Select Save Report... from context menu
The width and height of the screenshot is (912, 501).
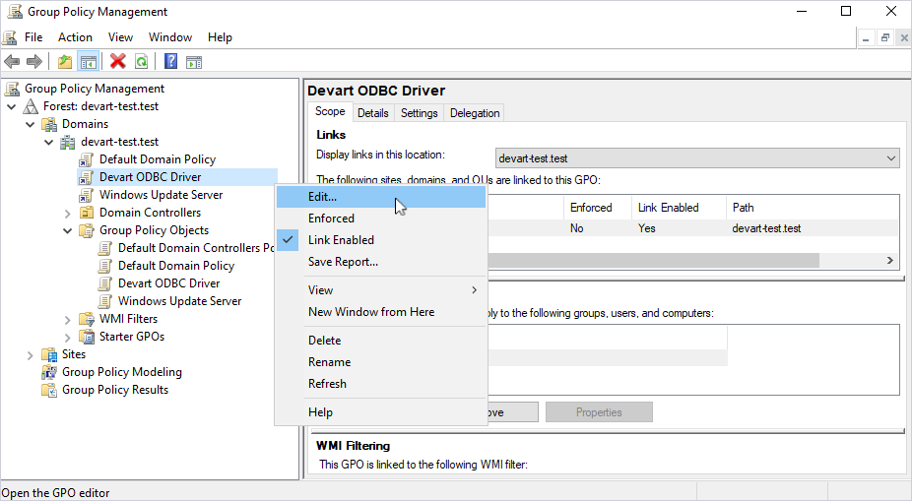[343, 262]
